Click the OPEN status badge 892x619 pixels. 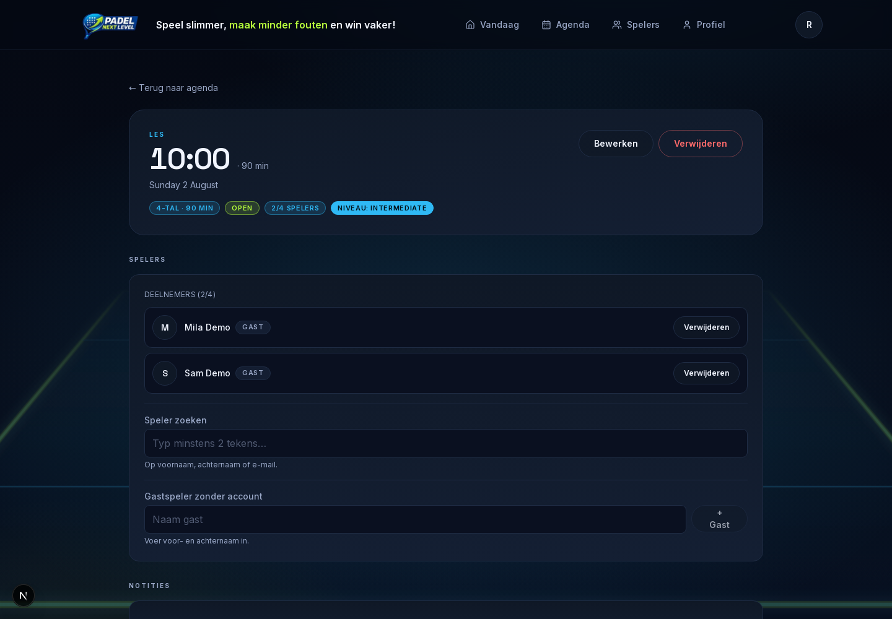pyautogui.click(x=242, y=208)
